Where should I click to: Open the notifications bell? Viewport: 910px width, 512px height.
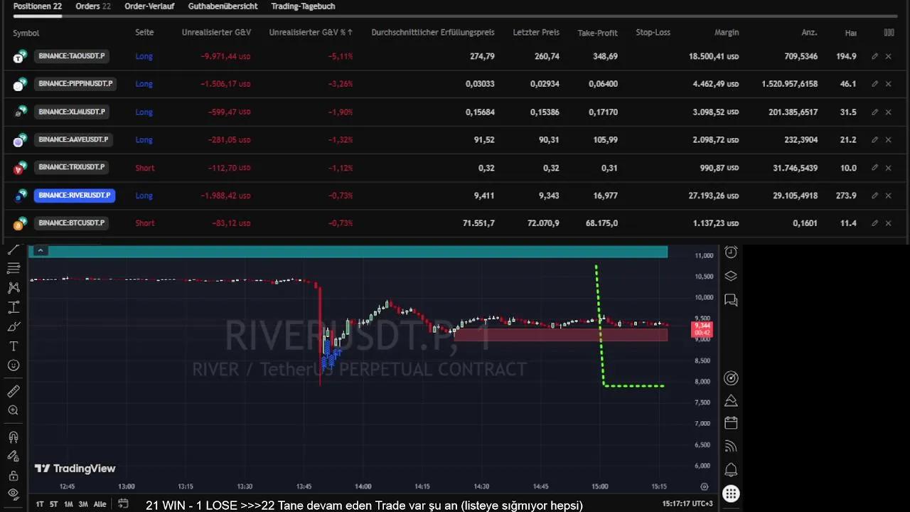point(731,470)
